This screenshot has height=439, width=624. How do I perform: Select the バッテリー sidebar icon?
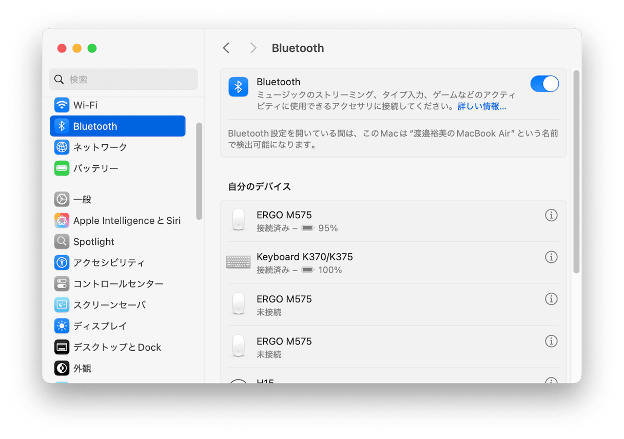tap(62, 168)
